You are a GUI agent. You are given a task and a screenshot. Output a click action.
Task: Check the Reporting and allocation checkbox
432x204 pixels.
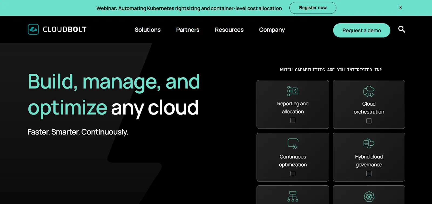(x=293, y=121)
